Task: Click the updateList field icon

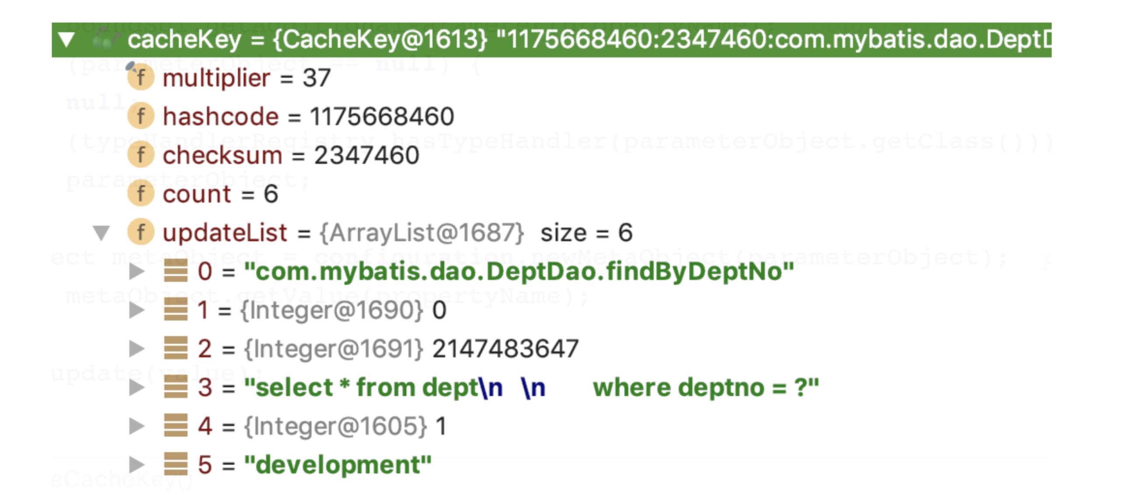Action: click(x=140, y=232)
